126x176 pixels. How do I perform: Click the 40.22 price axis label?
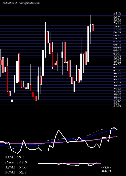point(117,97)
